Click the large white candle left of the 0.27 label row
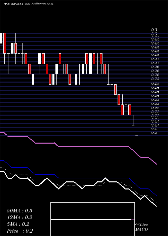168x236 pixels. pyautogui.click(x=90, y=64)
